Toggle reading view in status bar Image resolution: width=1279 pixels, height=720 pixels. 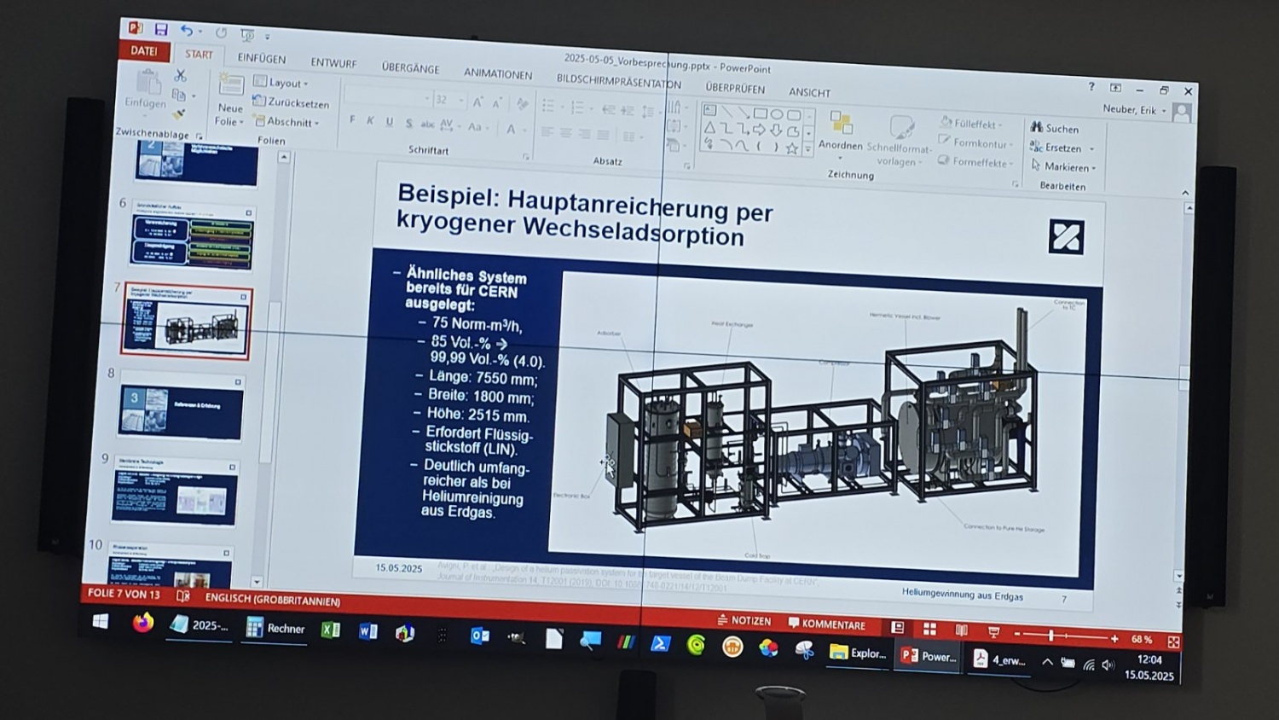pyautogui.click(x=961, y=630)
